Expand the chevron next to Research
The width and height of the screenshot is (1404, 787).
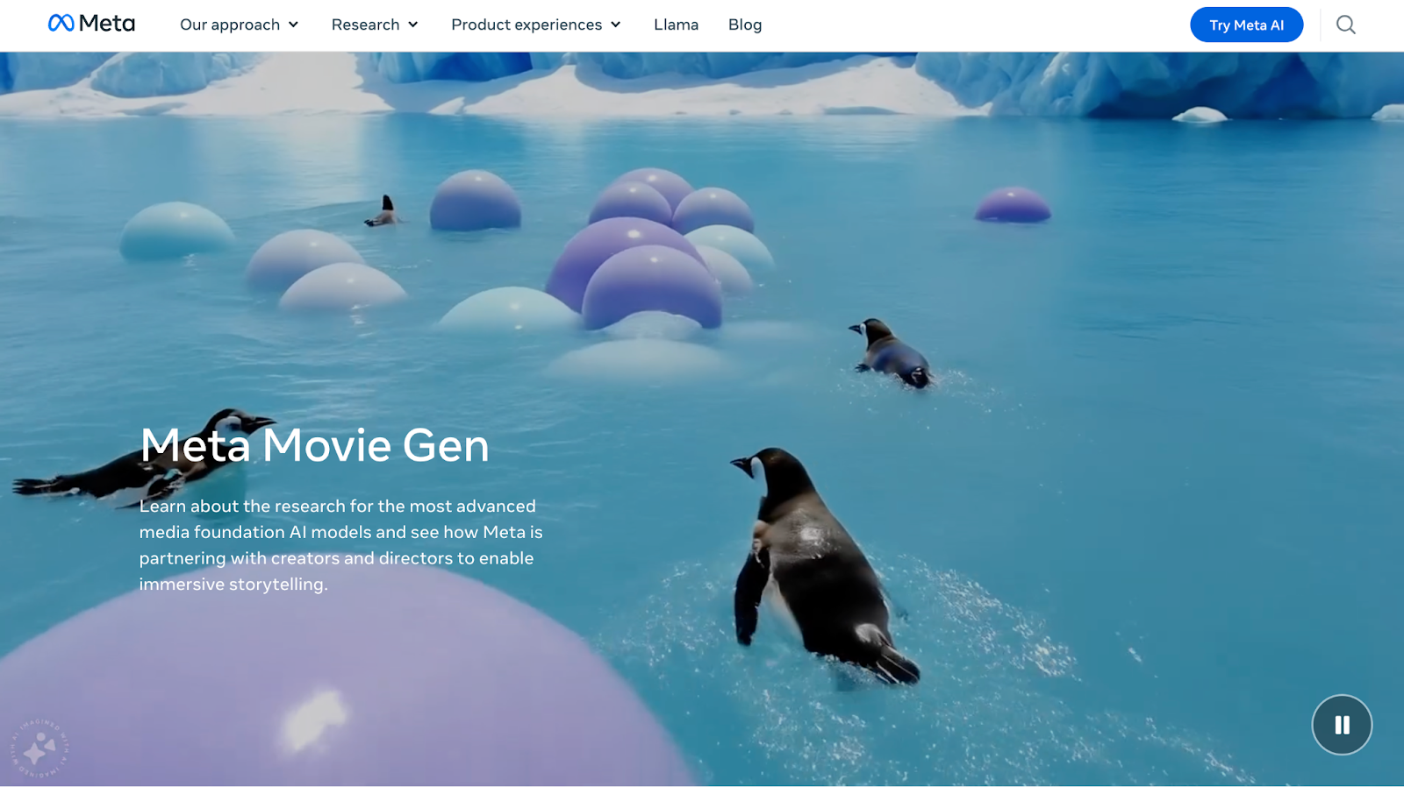pyautogui.click(x=413, y=25)
